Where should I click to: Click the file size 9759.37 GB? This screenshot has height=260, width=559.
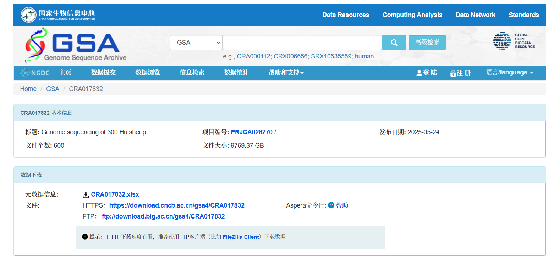point(247,146)
